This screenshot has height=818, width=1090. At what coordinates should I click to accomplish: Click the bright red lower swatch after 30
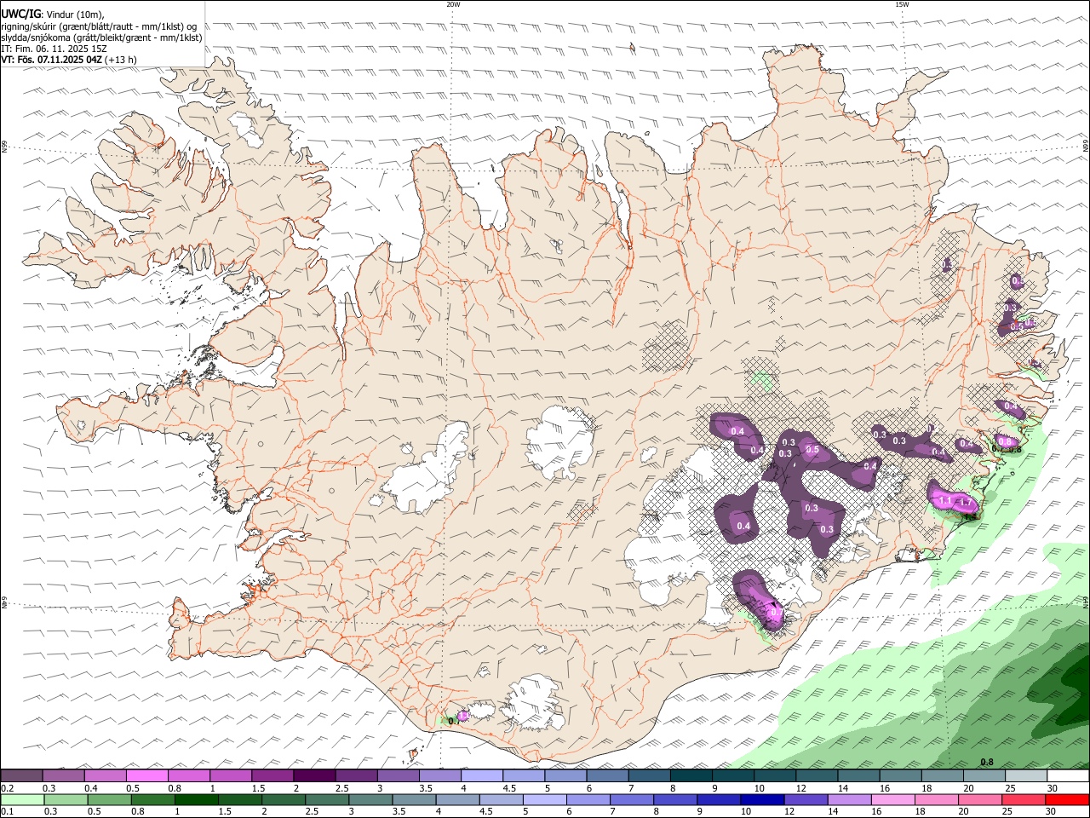[1067, 799]
